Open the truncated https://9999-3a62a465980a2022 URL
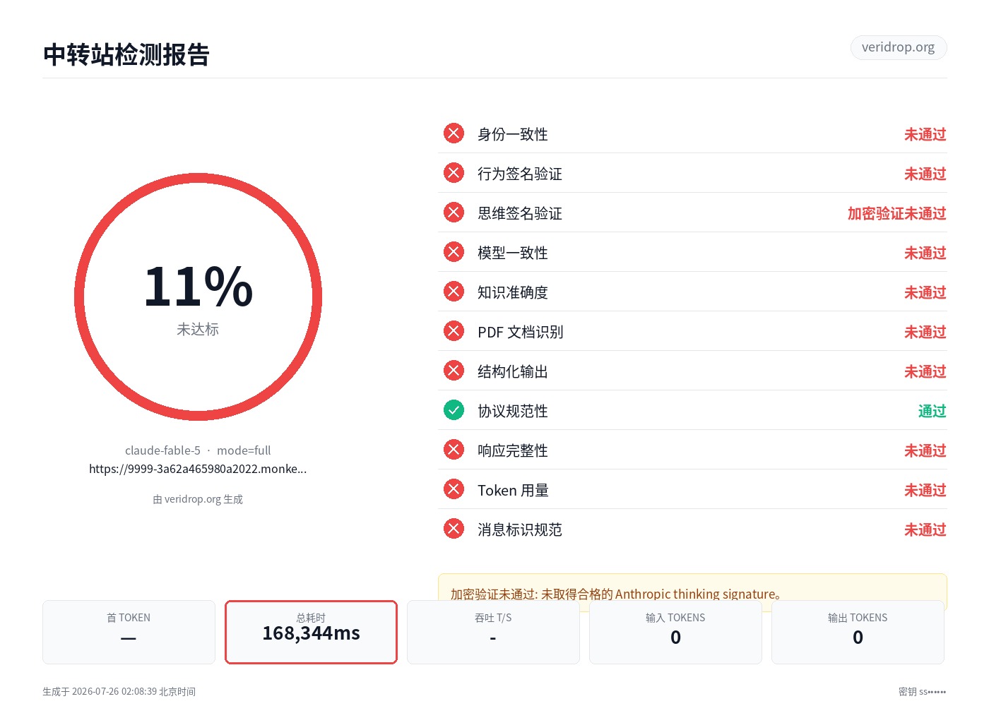 tap(198, 469)
